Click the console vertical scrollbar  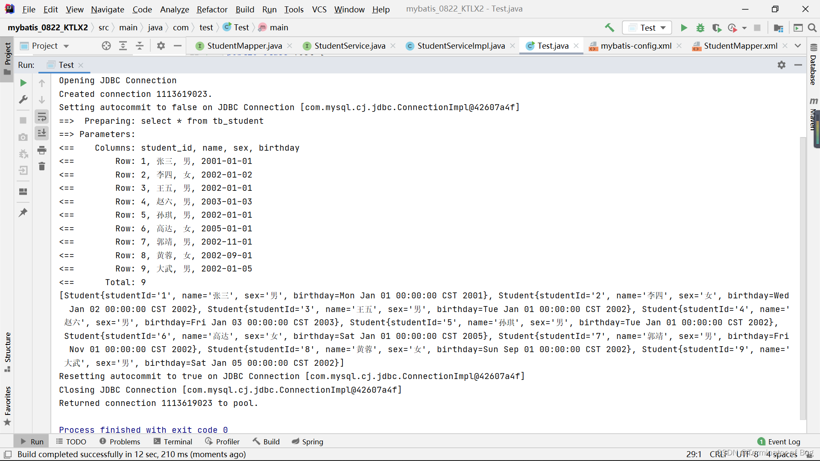[802, 277]
